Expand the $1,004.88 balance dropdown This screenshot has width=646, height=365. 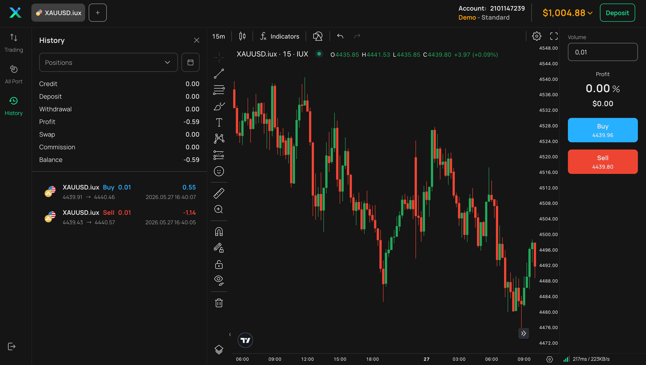pyautogui.click(x=567, y=13)
